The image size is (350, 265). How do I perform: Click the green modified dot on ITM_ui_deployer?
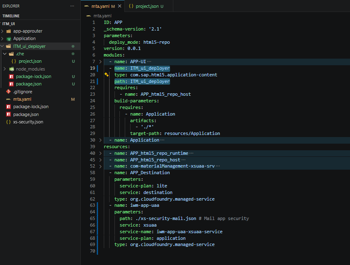coord(73,46)
